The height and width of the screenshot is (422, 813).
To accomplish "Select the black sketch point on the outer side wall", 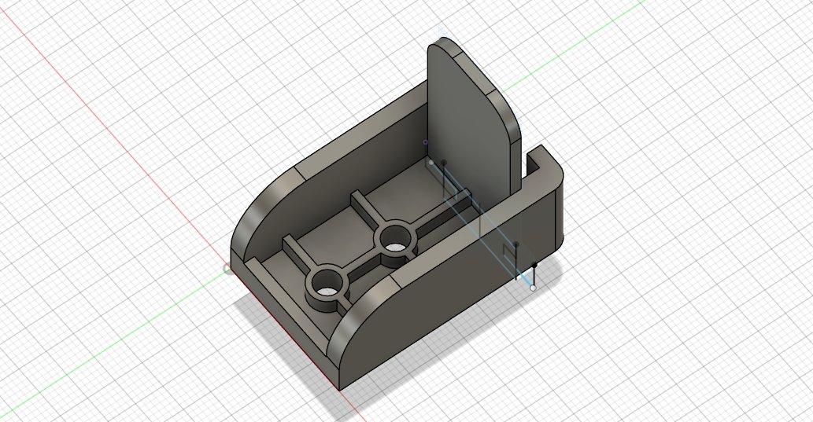I will [x=516, y=244].
